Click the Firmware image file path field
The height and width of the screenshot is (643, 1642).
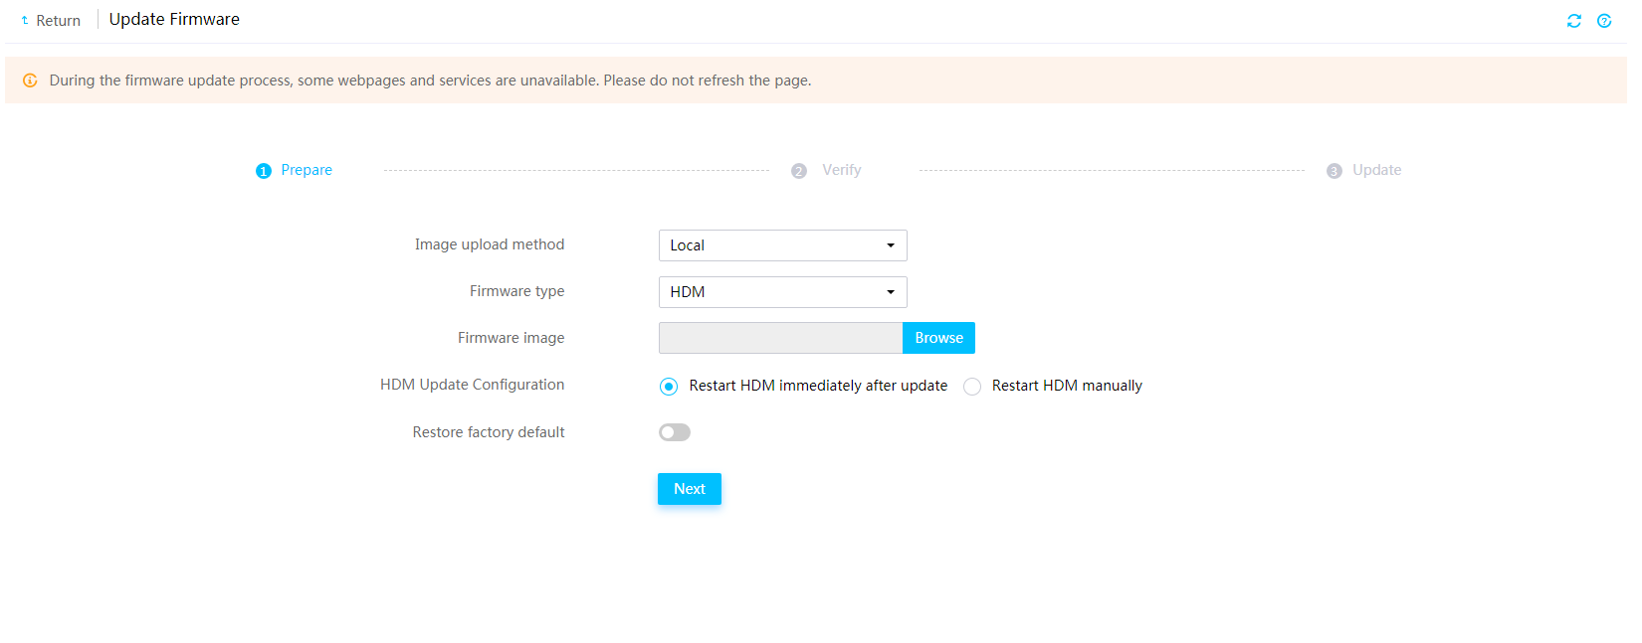(x=781, y=338)
